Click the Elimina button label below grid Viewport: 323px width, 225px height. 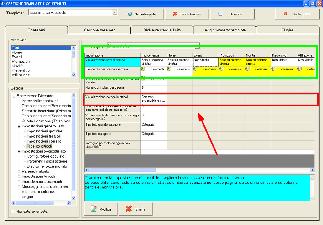click(x=140, y=209)
